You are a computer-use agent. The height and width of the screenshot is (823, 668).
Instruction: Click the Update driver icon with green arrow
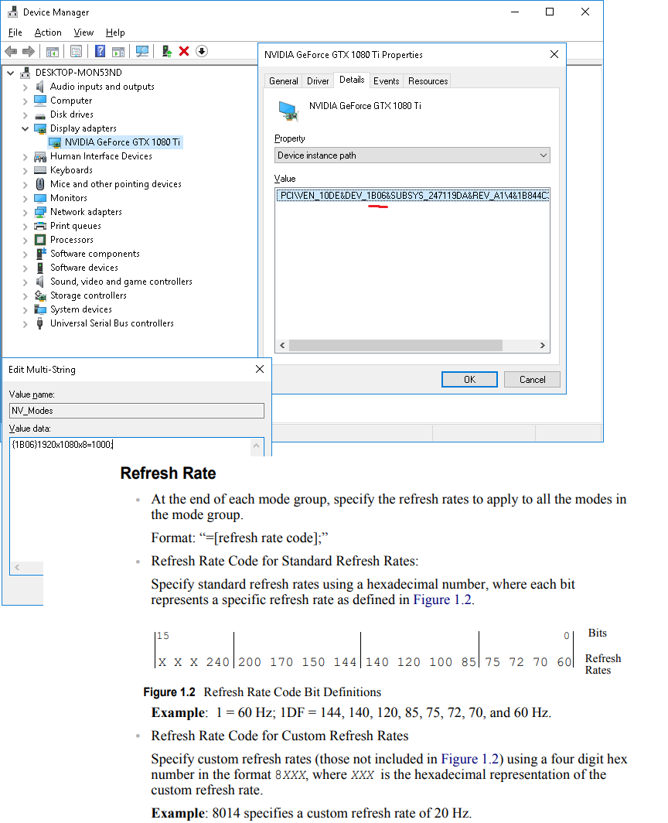tap(167, 51)
